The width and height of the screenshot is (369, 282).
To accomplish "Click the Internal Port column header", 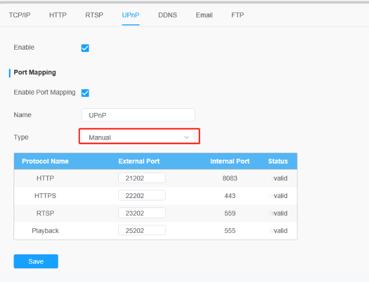I will click(229, 161).
